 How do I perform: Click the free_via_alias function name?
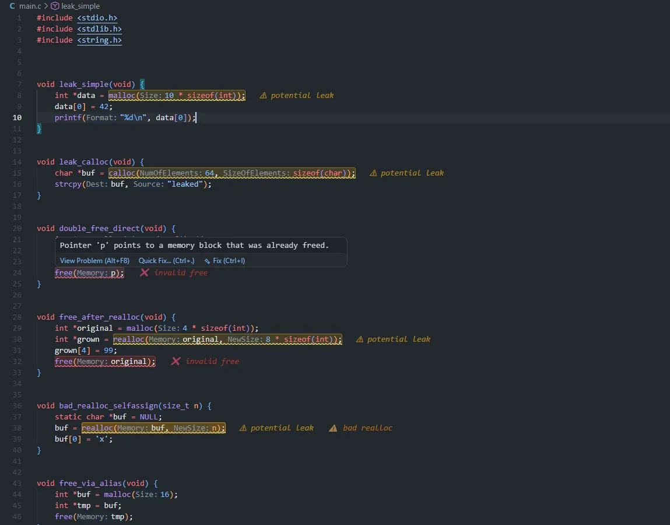tap(90, 484)
